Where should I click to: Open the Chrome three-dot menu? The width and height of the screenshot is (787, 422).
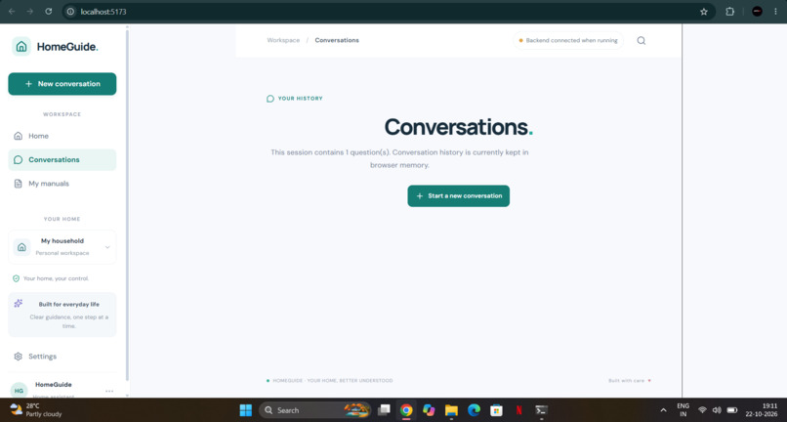[775, 12]
